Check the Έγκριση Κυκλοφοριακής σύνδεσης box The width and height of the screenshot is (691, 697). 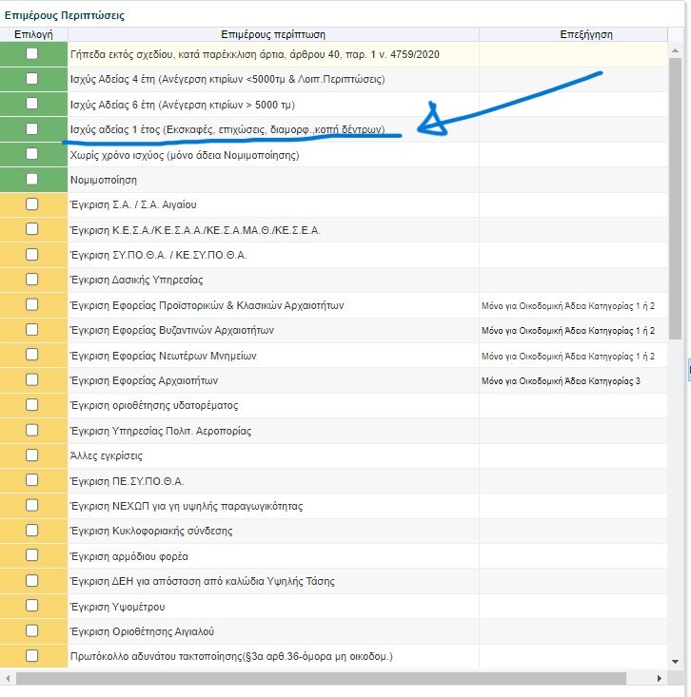click(x=32, y=531)
